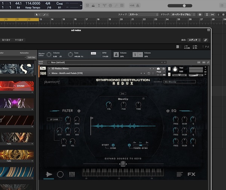Click the plugin link chain button

pos(206,40)
